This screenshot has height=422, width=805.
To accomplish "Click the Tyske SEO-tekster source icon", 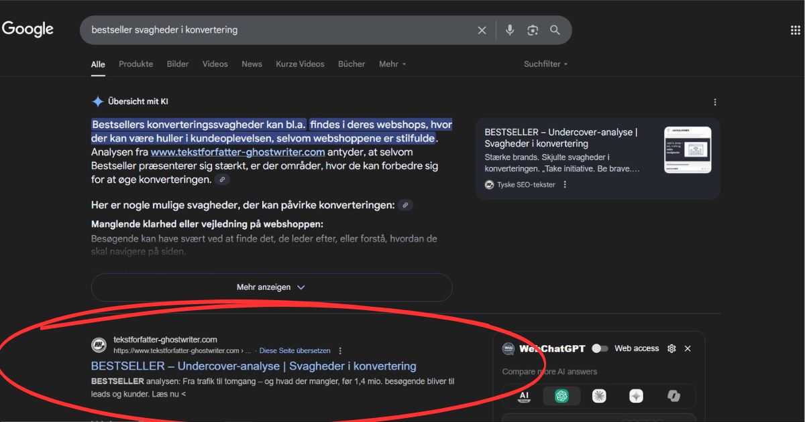I will click(489, 185).
